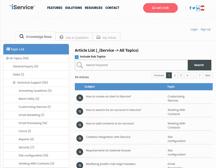This screenshot has height=168, width=216.
Task: Click the Topic List panel header
Action: 36,49
